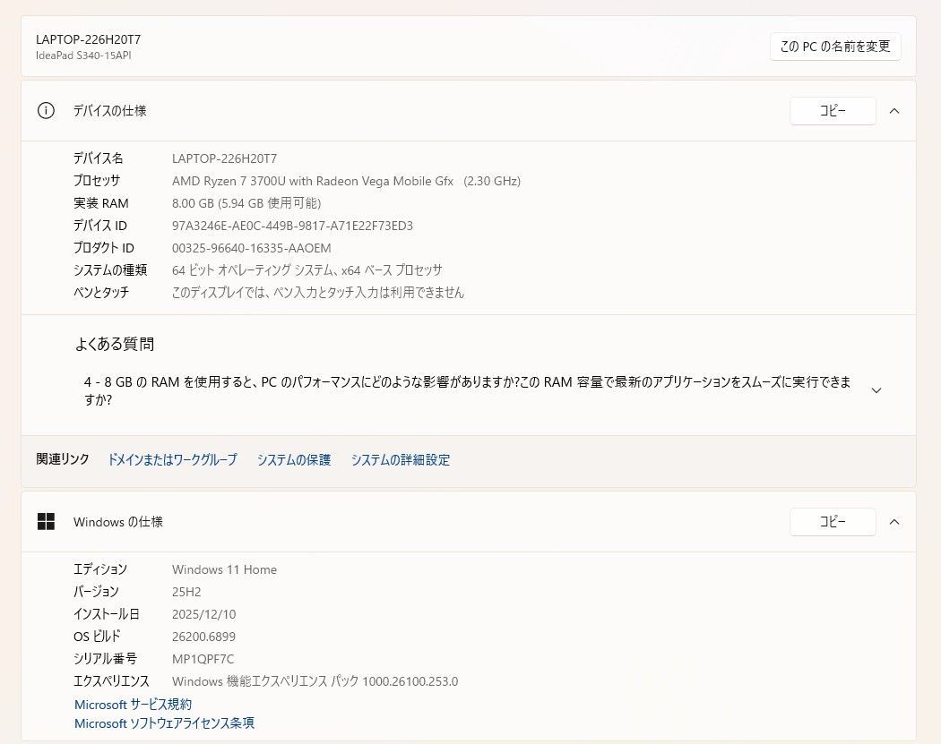Click the シリアル番号 row label
The image size is (941, 744).
pos(105,659)
